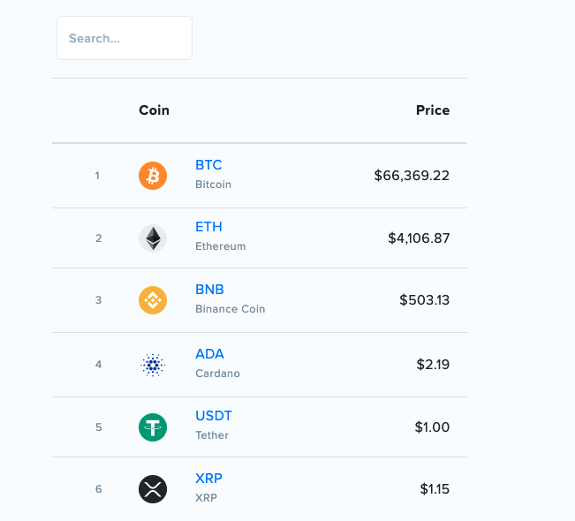
Task: Open the BTC ticker link
Action: click(x=208, y=165)
